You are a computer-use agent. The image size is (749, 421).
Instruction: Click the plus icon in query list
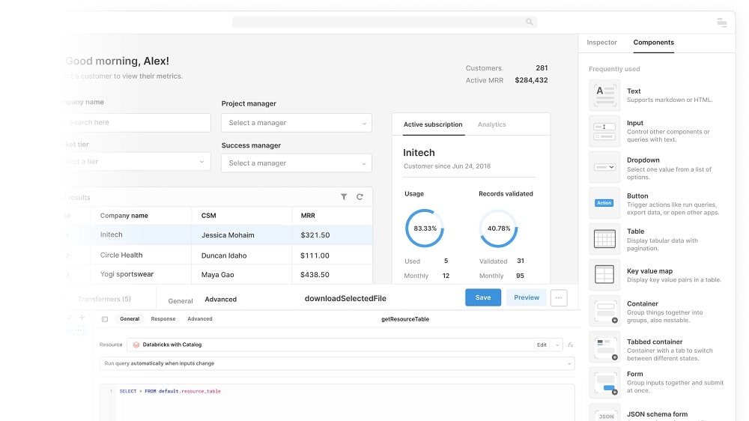pyautogui.click(x=82, y=318)
